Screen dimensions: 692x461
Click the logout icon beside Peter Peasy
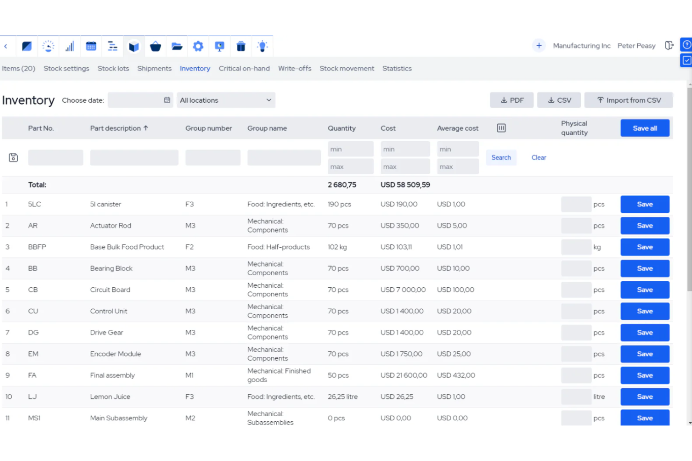point(670,45)
